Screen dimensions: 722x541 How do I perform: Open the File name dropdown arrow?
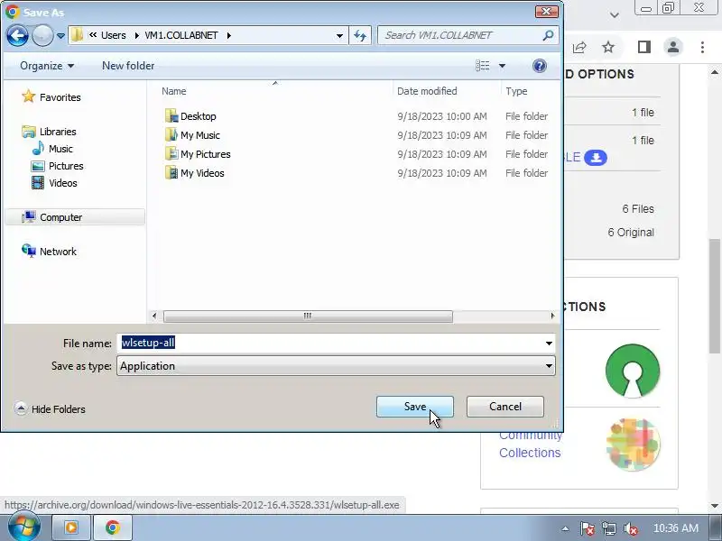[x=549, y=344]
